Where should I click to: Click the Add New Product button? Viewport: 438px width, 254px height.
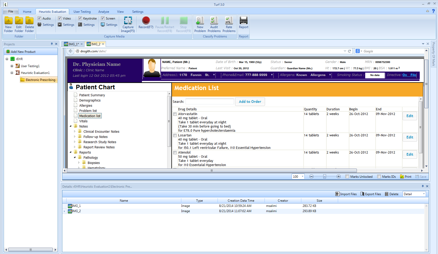(23, 52)
